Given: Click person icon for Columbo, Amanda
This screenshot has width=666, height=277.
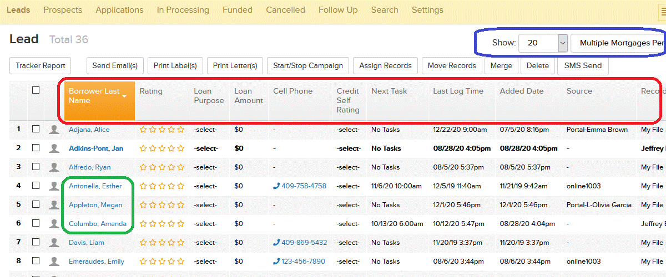Looking at the screenshot, I should (x=54, y=224).
